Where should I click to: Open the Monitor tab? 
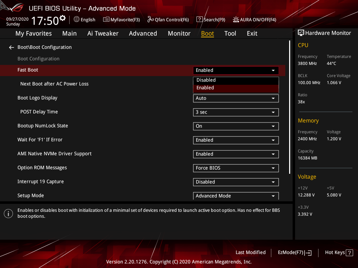(x=179, y=33)
